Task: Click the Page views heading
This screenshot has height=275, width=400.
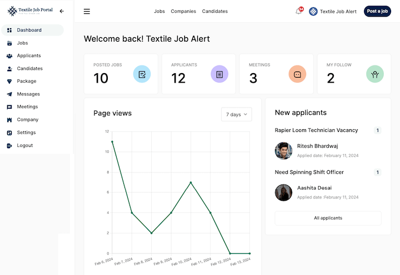Action: 112,113
